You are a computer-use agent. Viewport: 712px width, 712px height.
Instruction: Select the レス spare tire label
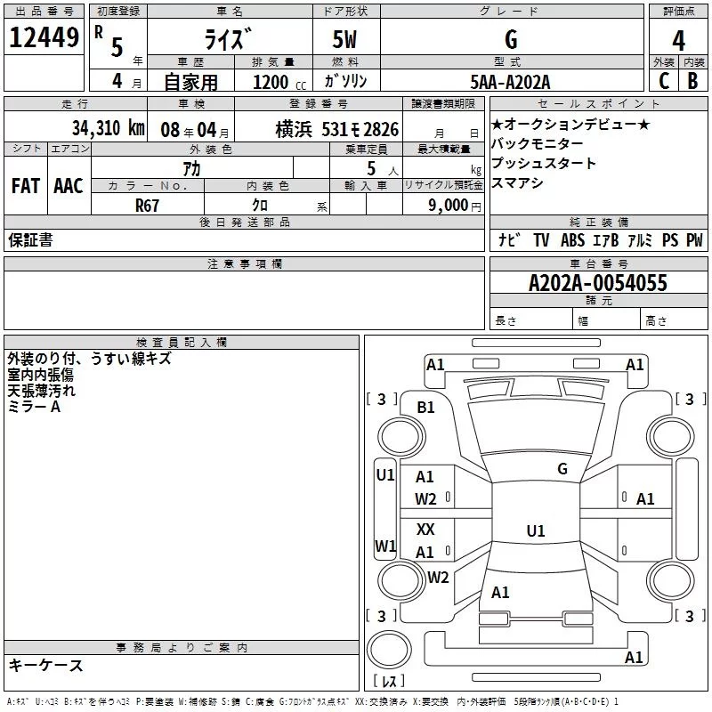coord(389,681)
